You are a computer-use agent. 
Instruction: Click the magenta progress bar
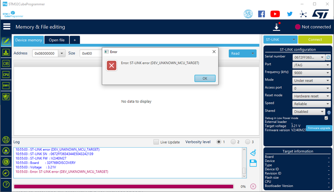[x=124, y=186]
